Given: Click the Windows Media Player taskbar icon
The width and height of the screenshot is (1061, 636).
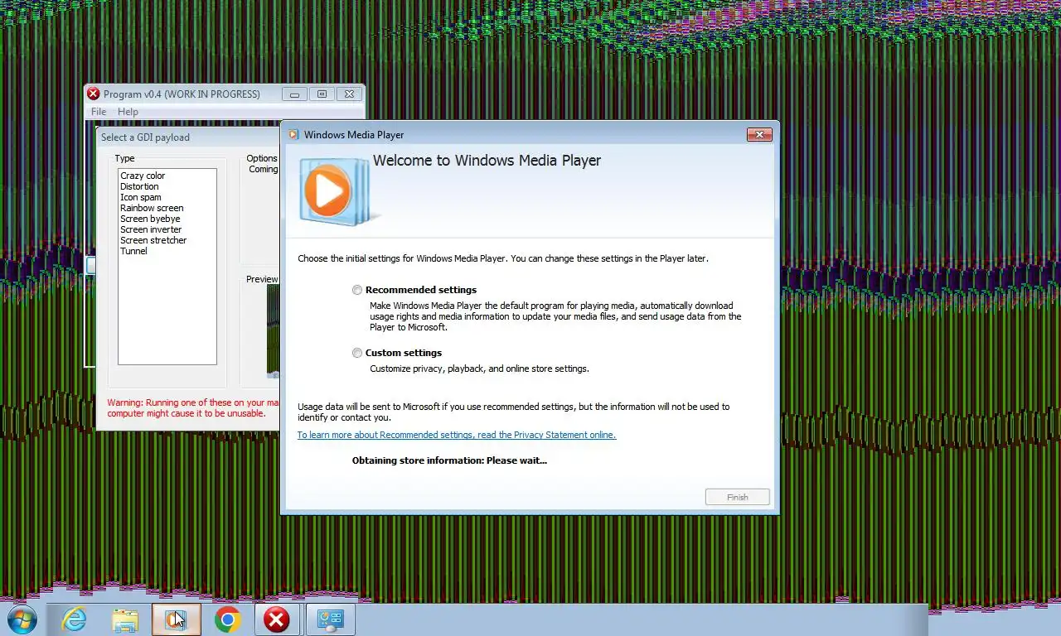Looking at the screenshot, I should pyautogui.click(x=177, y=619).
